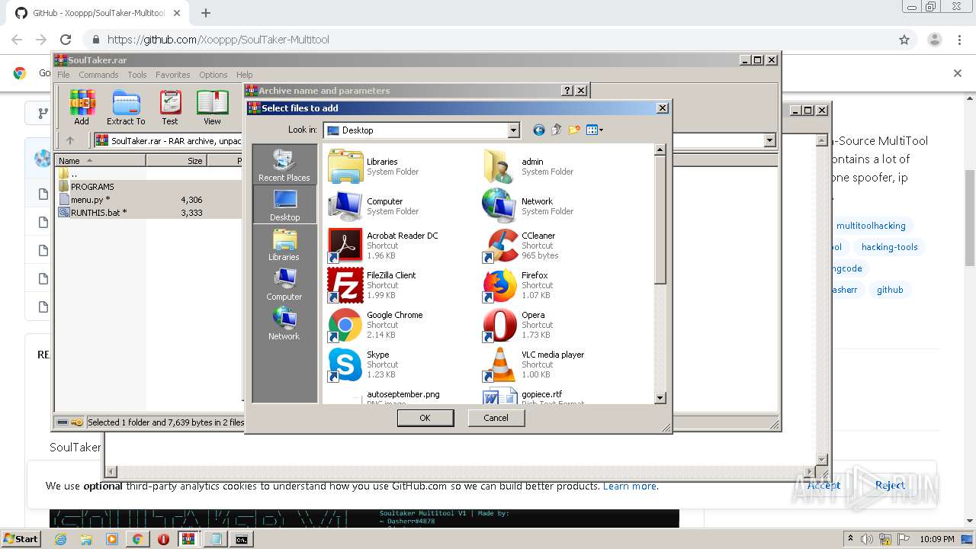Expand the WinRAR address bar dropdown
The width and height of the screenshot is (976, 549).
pyautogui.click(x=769, y=140)
